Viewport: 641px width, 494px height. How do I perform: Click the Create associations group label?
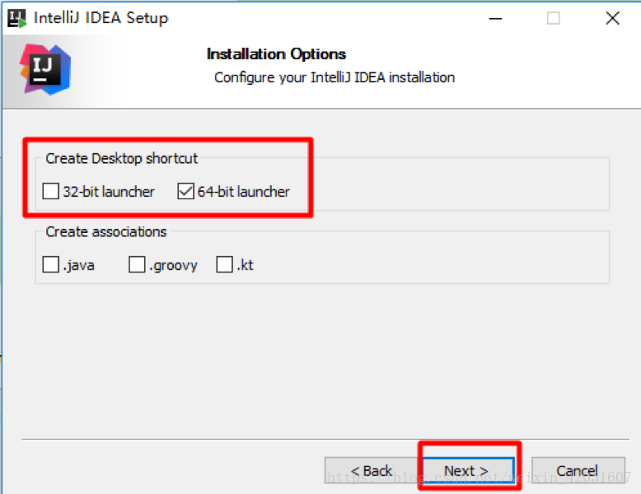coord(106,231)
